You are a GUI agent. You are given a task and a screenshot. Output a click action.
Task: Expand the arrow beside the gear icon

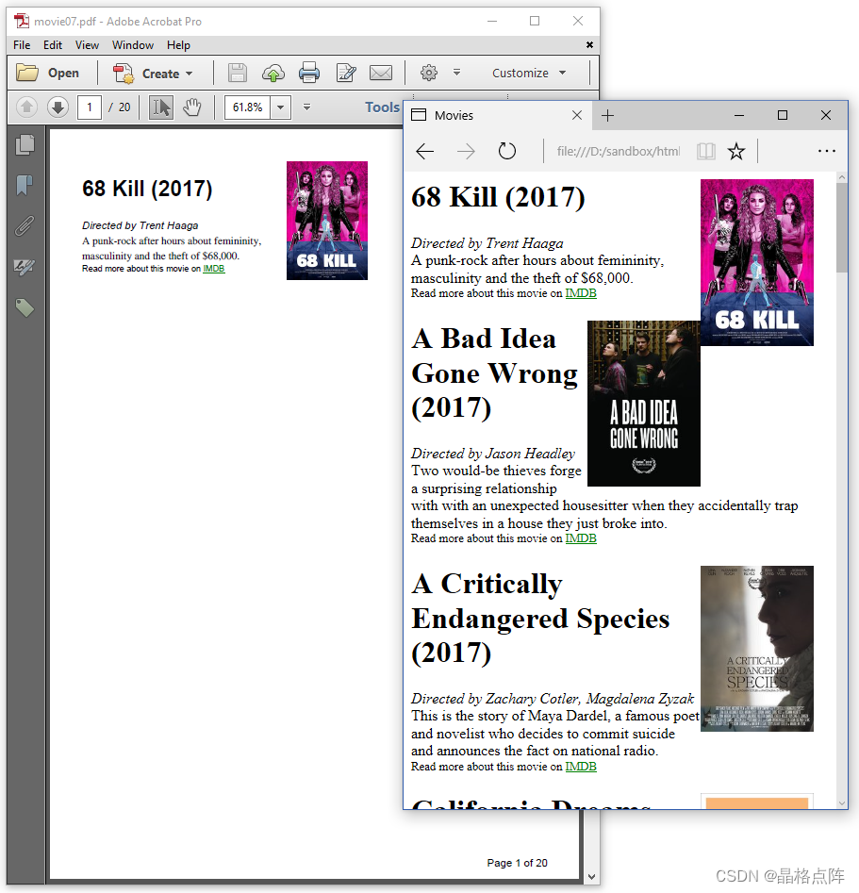tap(456, 73)
